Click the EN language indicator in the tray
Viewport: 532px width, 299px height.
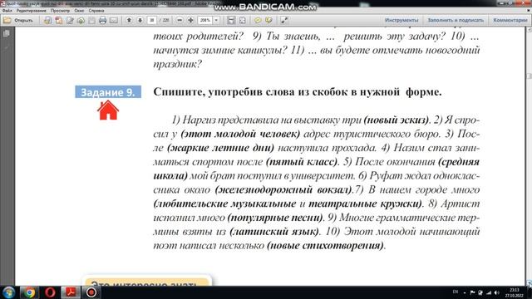(456, 292)
